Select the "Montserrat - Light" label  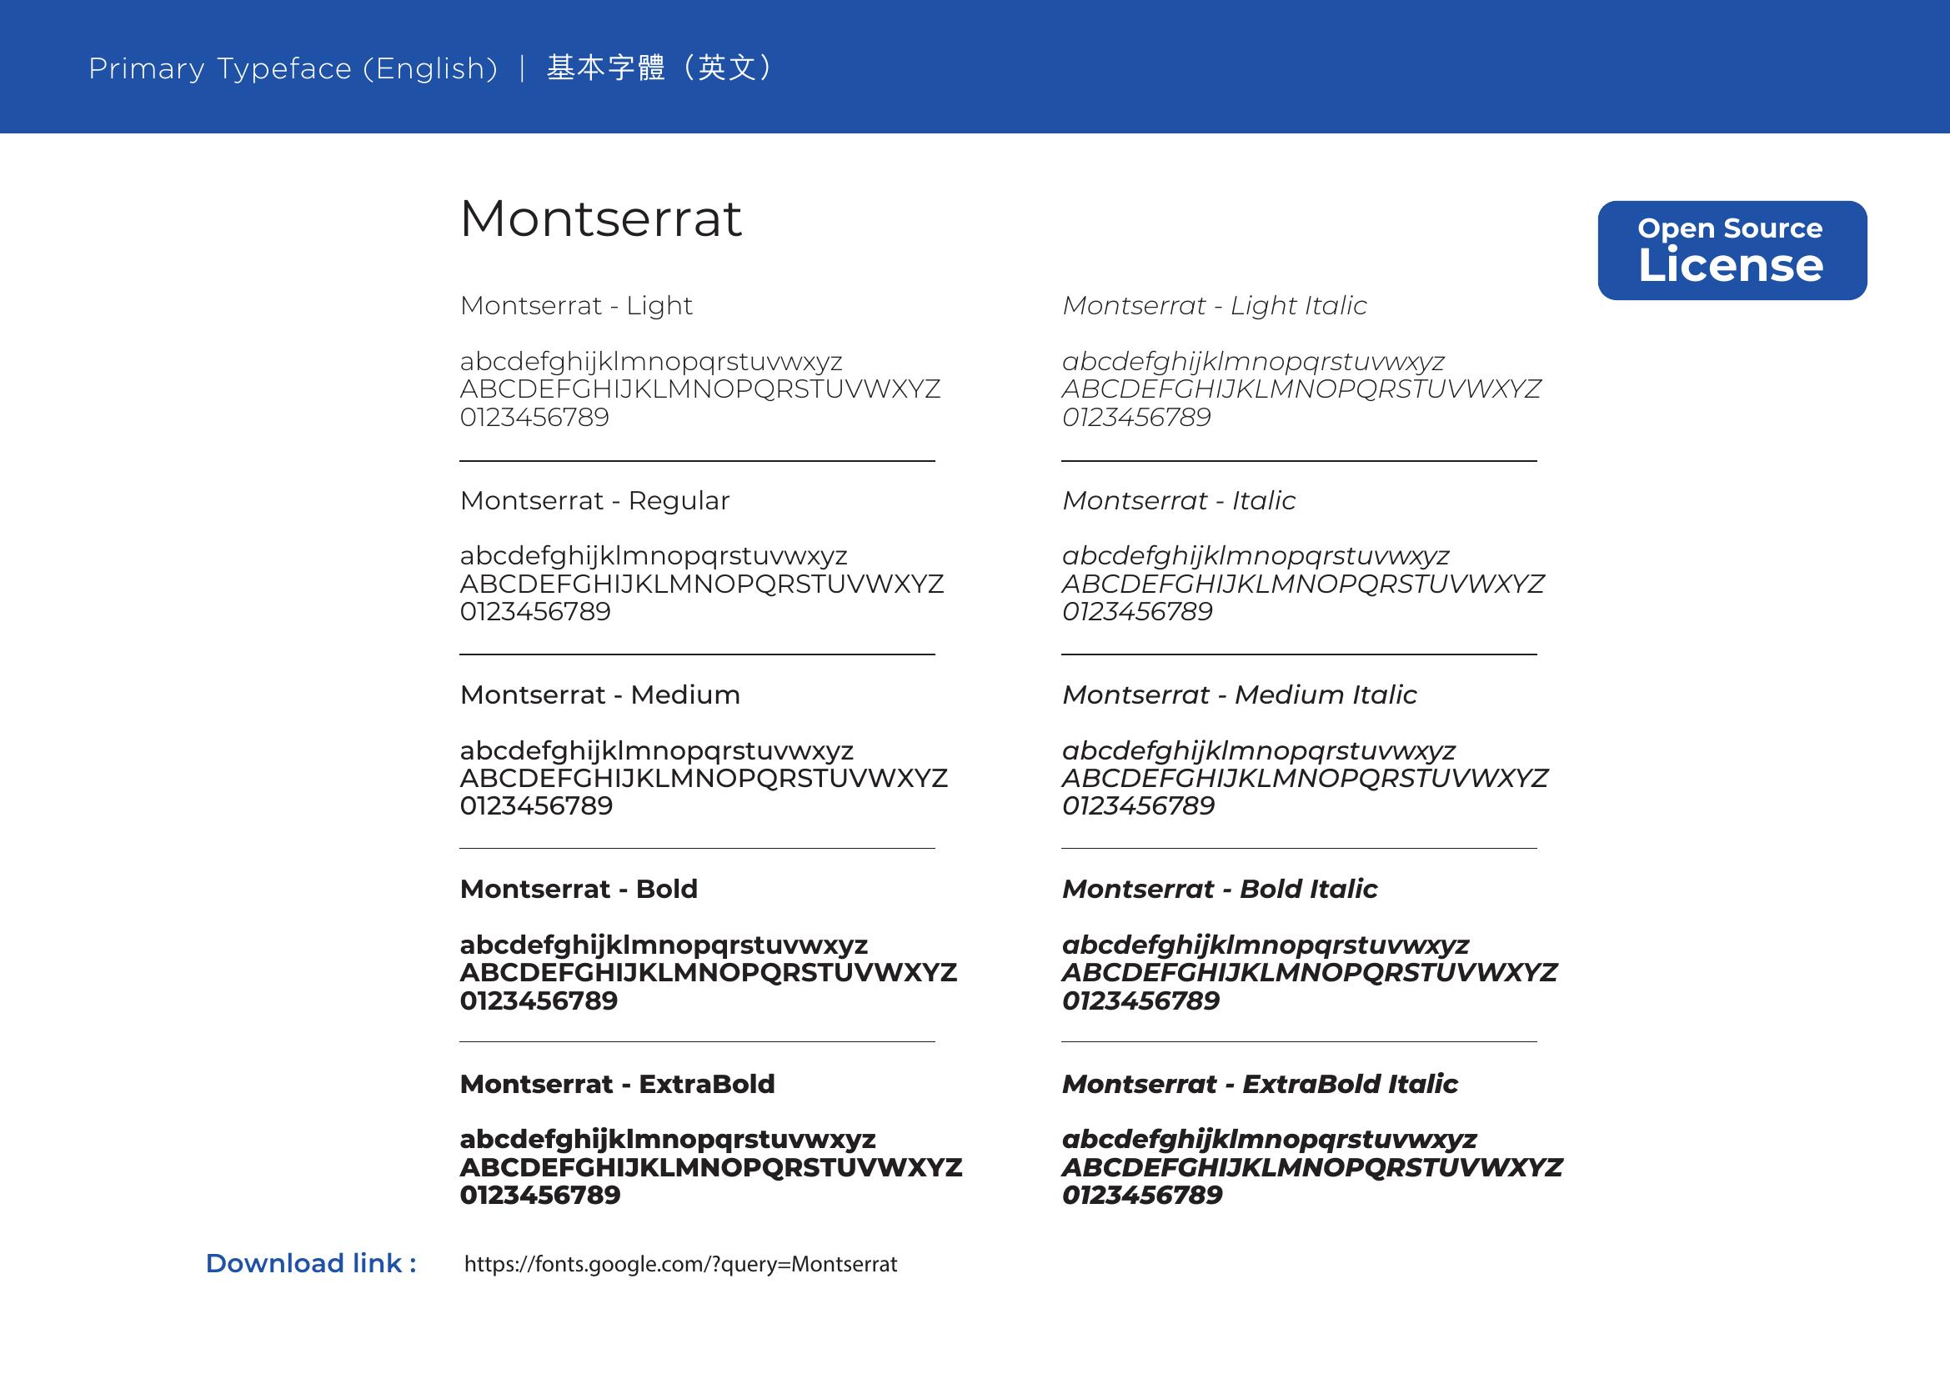(576, 306)
